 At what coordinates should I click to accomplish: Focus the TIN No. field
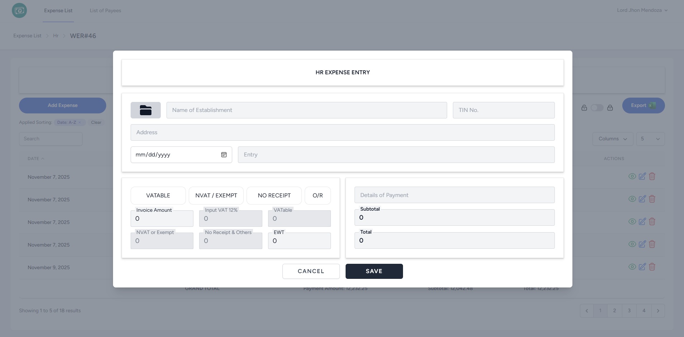[x=504, y=110]
